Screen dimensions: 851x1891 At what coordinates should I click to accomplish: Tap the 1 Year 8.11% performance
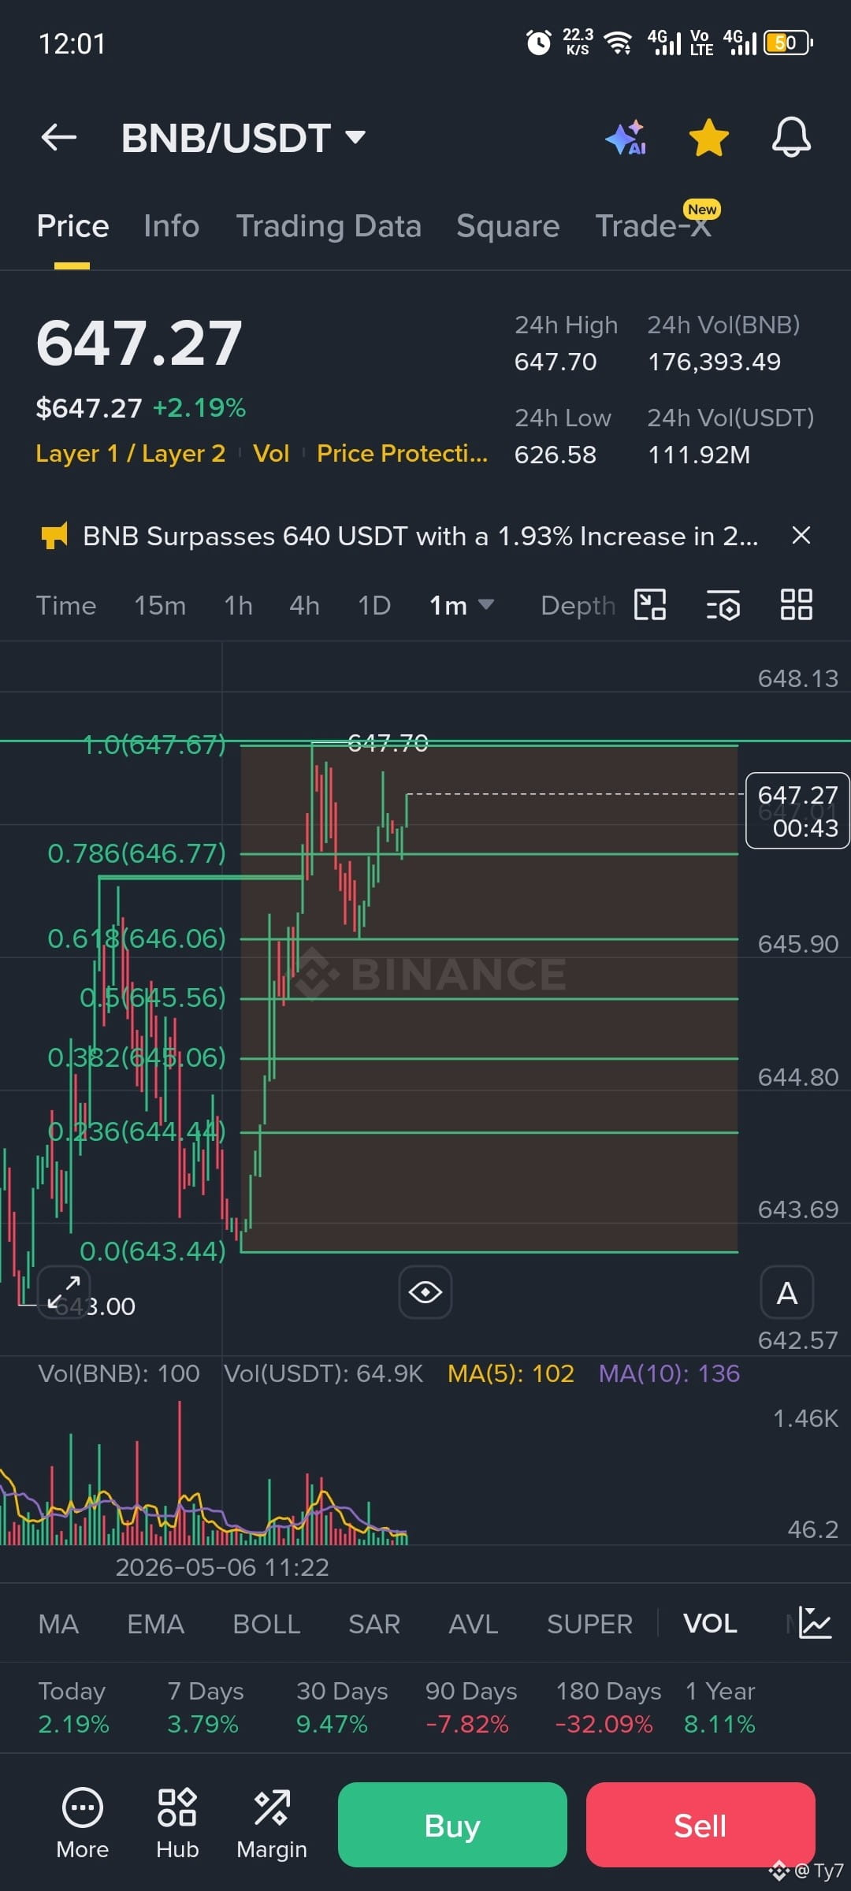pos(719,1707)
